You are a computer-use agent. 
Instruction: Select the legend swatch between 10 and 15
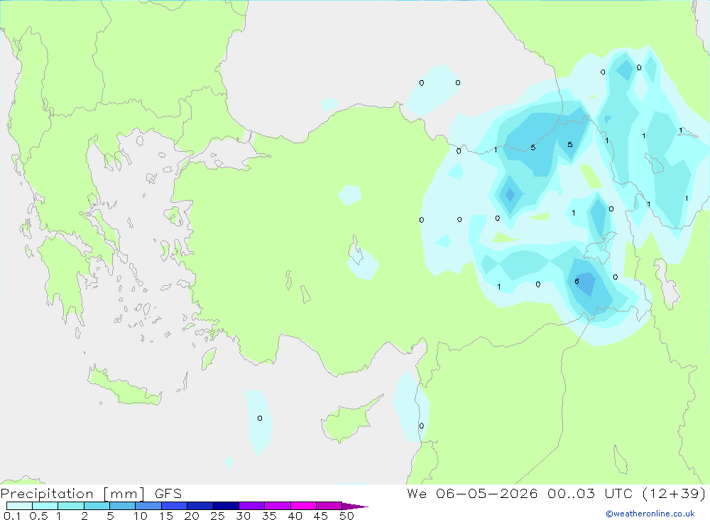click(x=148, y=506)
